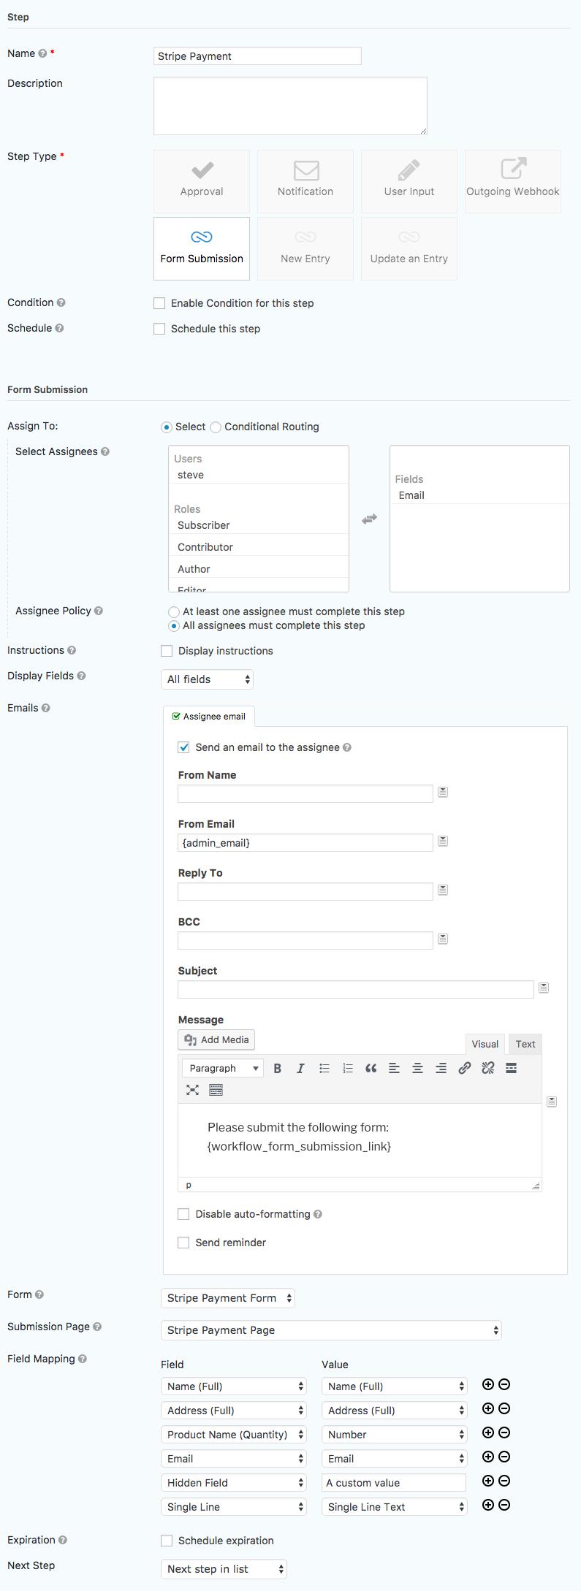Select Conditional Routing radio option

[x=216, y=427]
